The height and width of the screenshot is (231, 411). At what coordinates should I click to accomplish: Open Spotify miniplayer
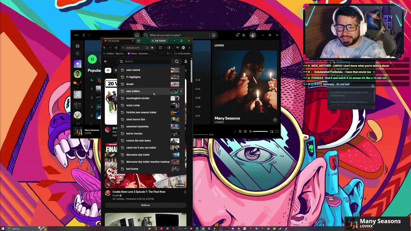click(x=272, y=131)
